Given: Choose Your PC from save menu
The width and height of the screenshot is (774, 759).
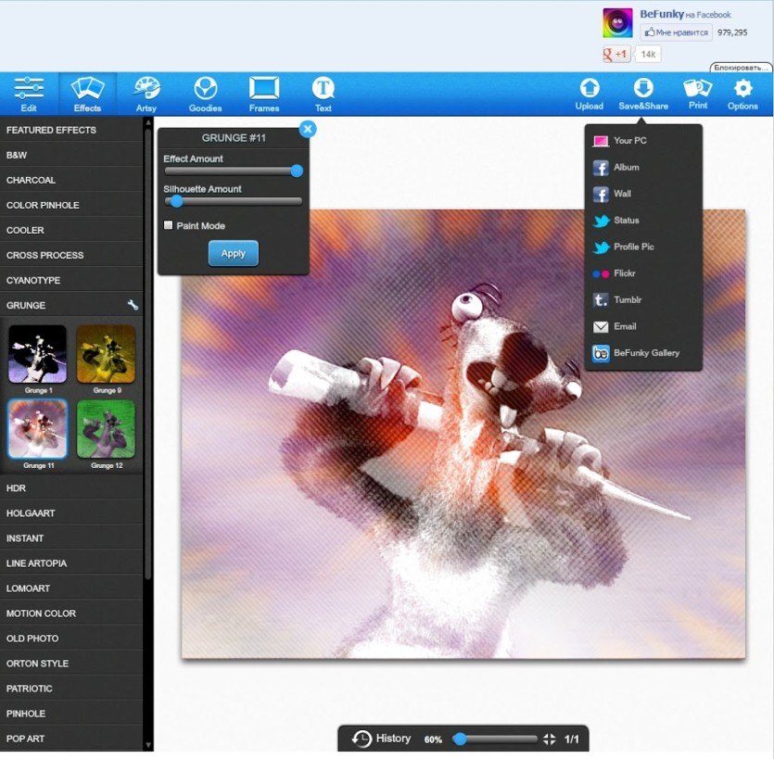Looking at the screenshot, I should [x=643, y=141].
